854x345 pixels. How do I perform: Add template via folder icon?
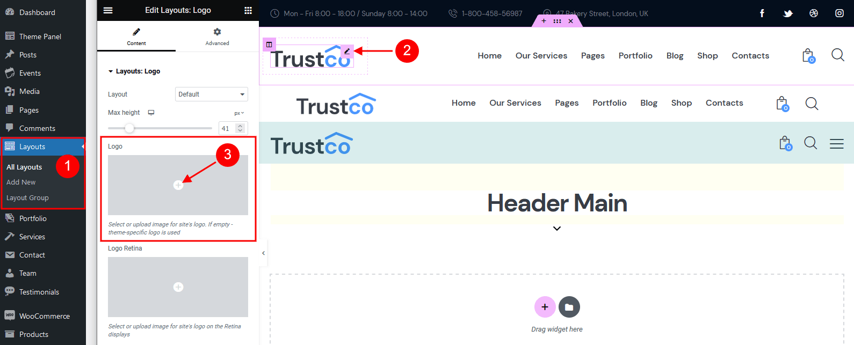tap(569, 307)
